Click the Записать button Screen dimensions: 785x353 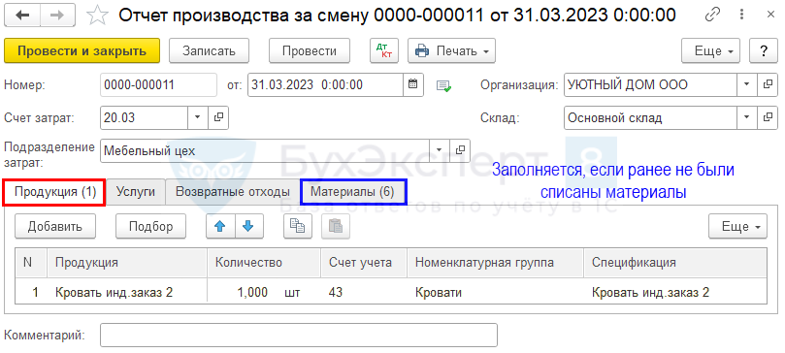[209, 50]
